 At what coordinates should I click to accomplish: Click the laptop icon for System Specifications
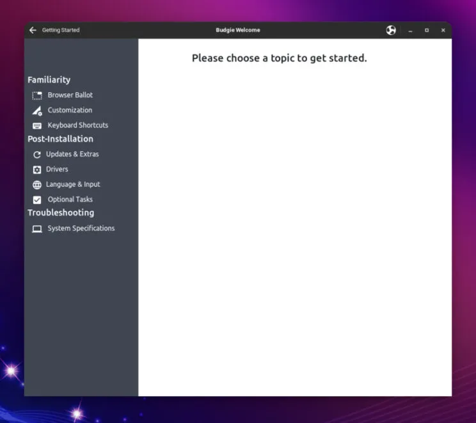point(37,228)
